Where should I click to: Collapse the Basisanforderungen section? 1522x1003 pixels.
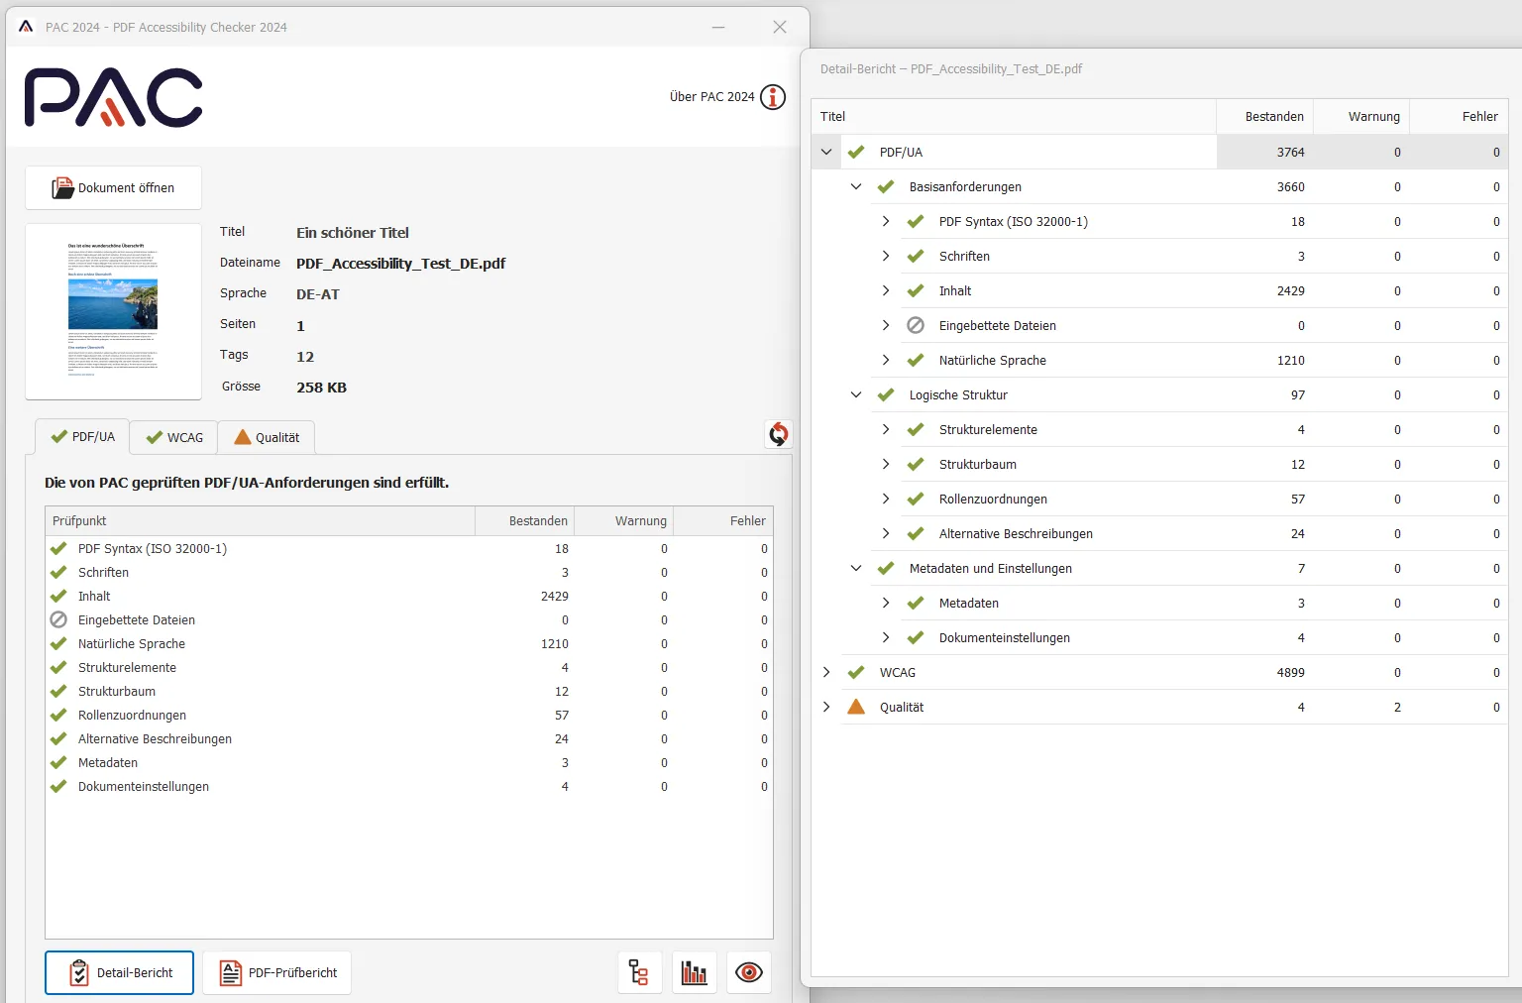[x=856, y=186]
